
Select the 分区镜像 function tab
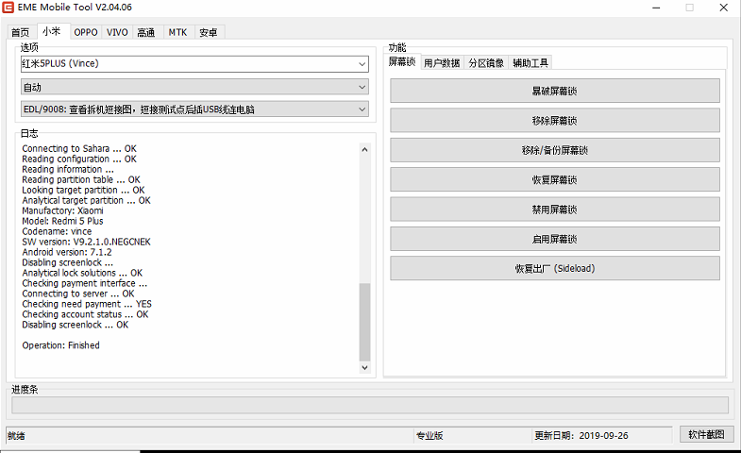click(x=487, y=63)
